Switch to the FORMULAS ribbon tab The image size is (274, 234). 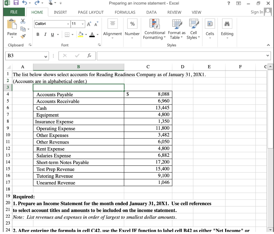(125, 12)
